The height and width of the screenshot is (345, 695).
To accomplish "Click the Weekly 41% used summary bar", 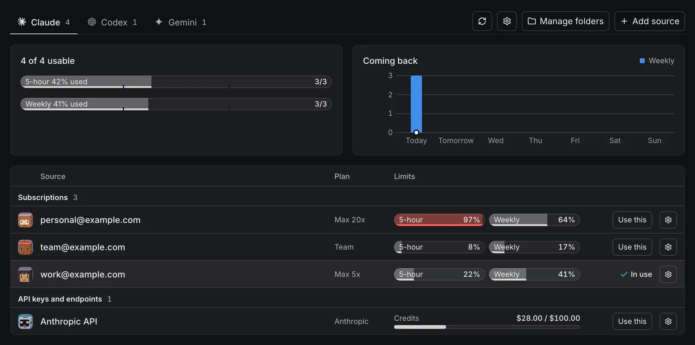I will coord(176,104).
